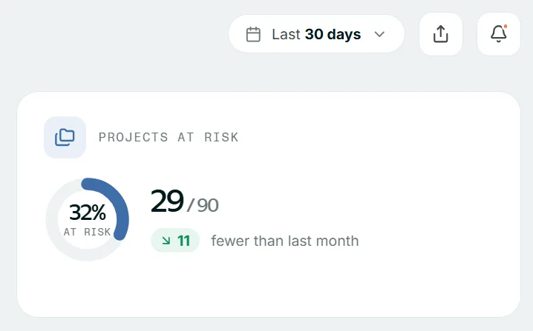This screenshot has width=533, height=331.
Task: Click the 32% AT RISK donut center
Action: (88, 219)
